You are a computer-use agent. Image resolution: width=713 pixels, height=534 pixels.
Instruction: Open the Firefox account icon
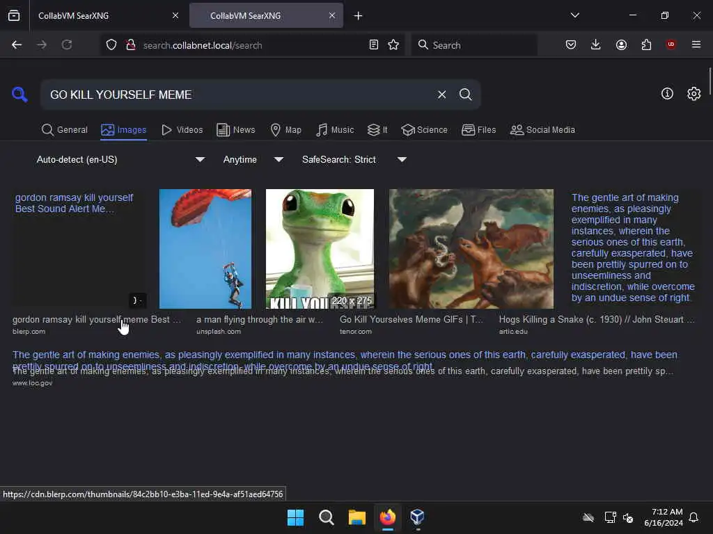point(621,44)
